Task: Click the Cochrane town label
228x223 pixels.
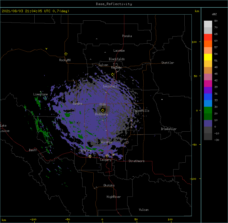Action: (85, 150)
